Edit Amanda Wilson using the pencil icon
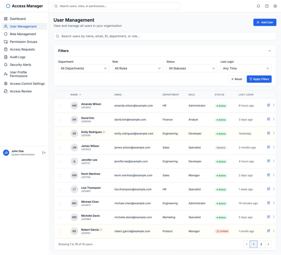The image size is (281, 255). [x=268, y=105]
